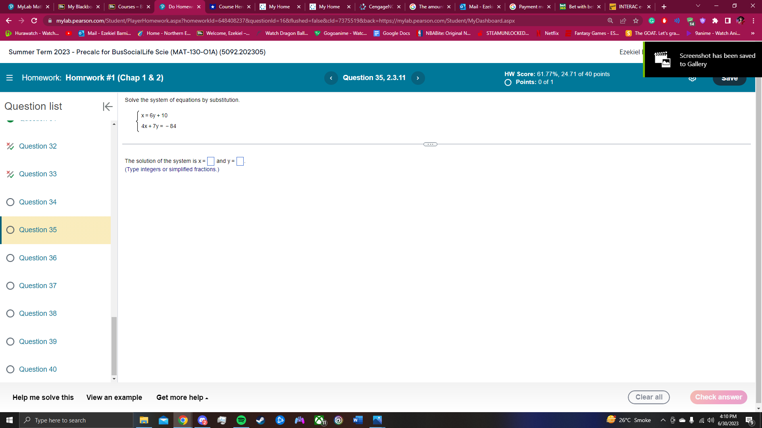Expand the Get more help menu
762x428 pixels.
click(x=182, y=397)
